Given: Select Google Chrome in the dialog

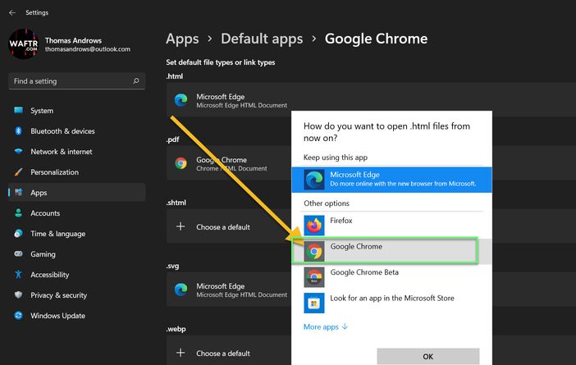Looking at the screenshot, I should click(x=391, y=251).
